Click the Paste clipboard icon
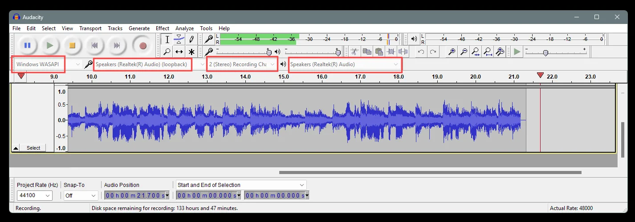The image size is (635, 222). [x=379, y=52]
